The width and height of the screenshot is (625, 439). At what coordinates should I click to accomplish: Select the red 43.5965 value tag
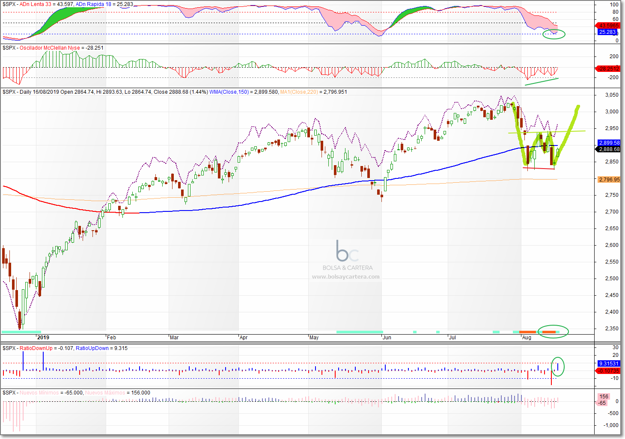point(608,26)
